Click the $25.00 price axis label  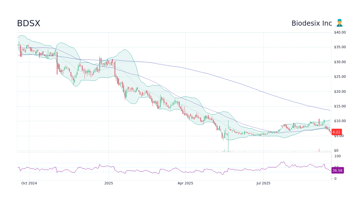click(x=340, y=77)
